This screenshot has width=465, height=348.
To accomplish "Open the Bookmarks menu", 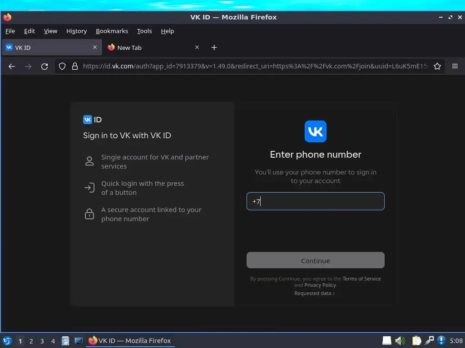I will 112,31.
